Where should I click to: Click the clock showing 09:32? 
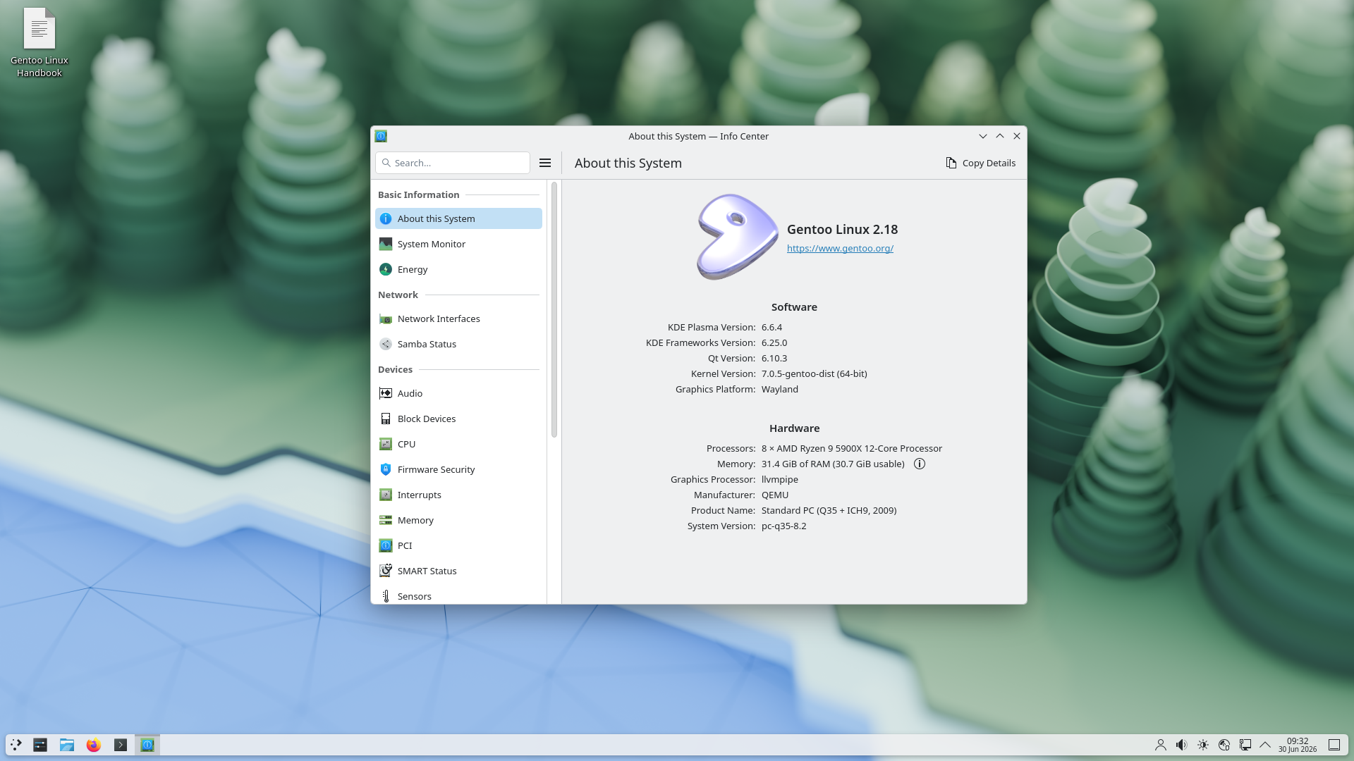click(1298, 745)
